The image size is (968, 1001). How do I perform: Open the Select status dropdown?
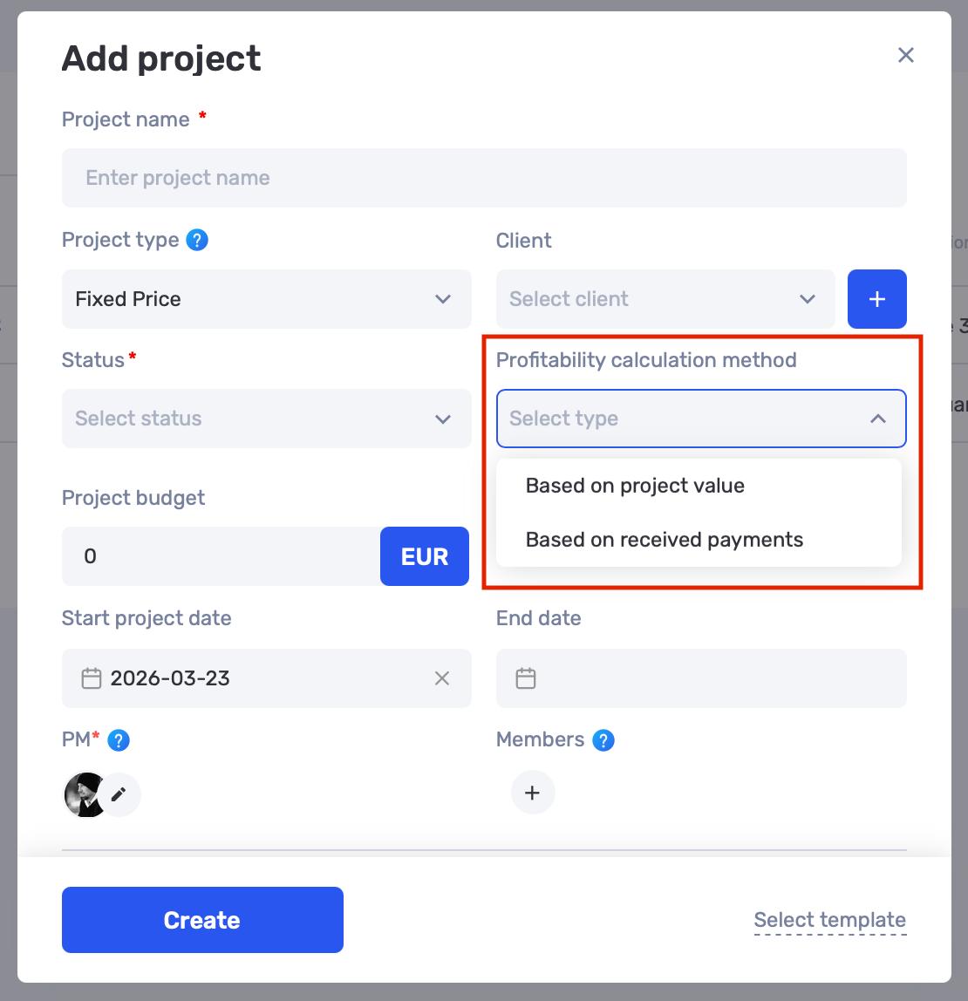(266, 419)
